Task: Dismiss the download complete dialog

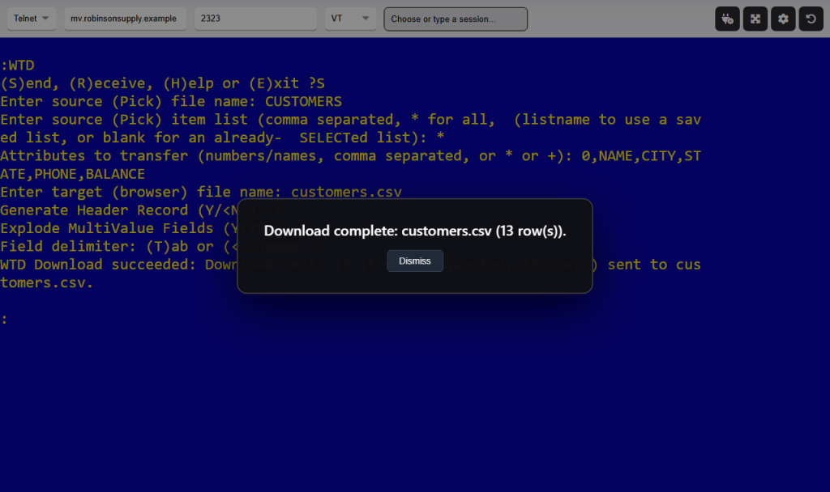Action: pyautogui.click(x=415, y=261)
